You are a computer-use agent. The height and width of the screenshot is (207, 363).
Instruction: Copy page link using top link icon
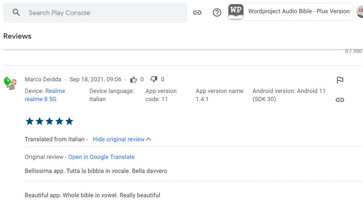(x=197, y=13)
